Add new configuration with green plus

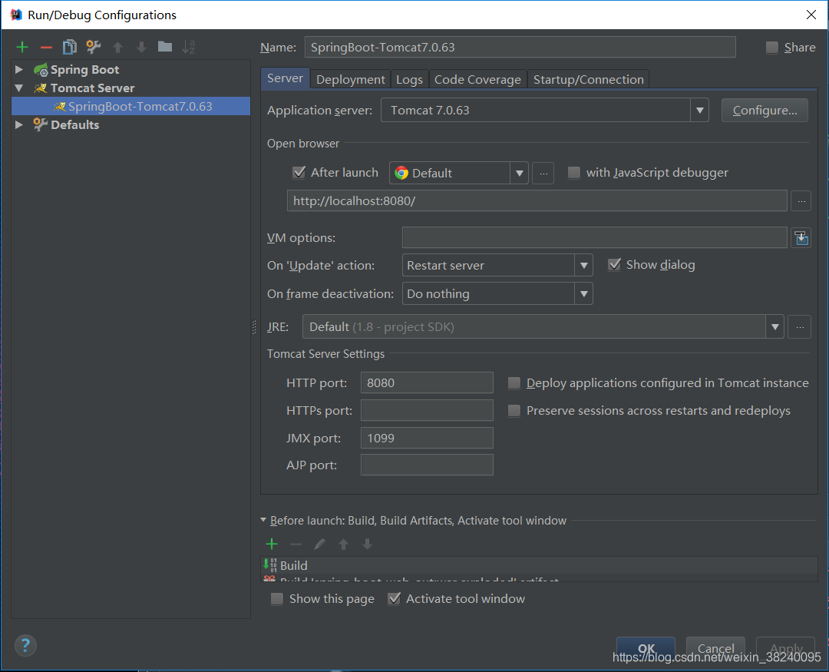[22, 47]
